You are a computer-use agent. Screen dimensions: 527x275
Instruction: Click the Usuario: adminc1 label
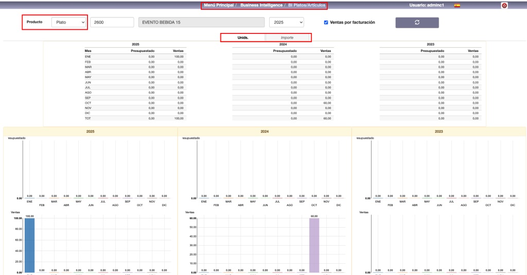point(426,5)
